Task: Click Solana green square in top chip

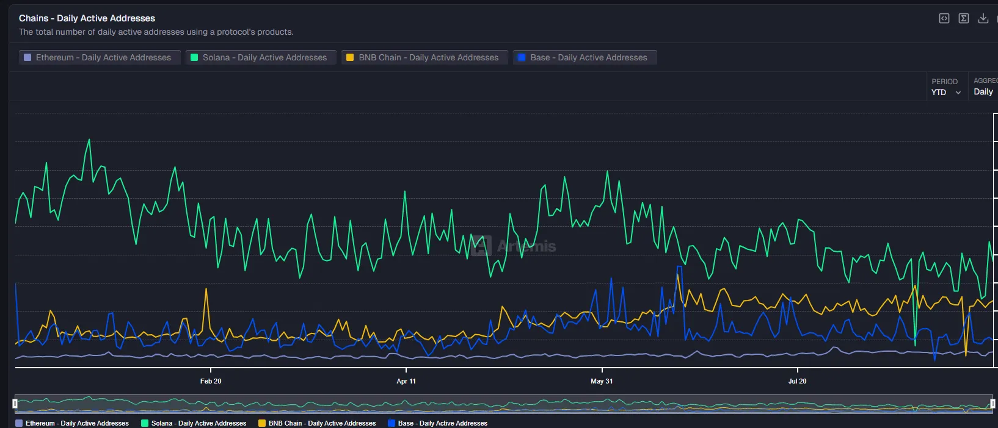Action: 194,57
